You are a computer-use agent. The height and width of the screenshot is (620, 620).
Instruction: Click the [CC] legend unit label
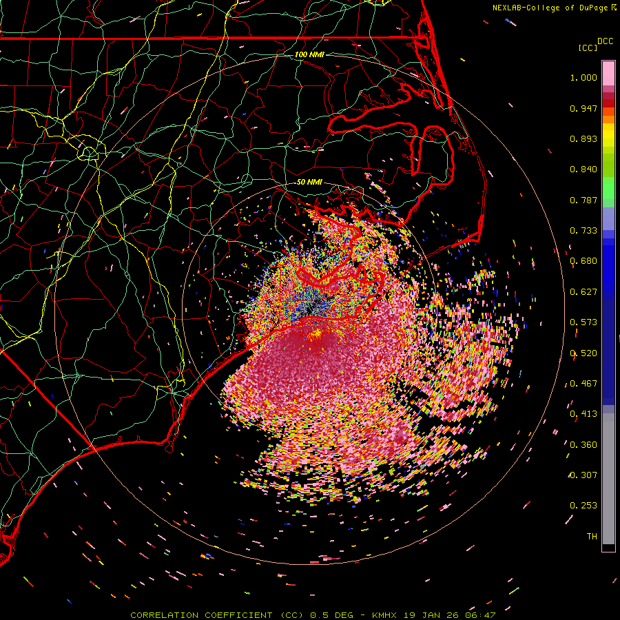[x=588, y=48]
